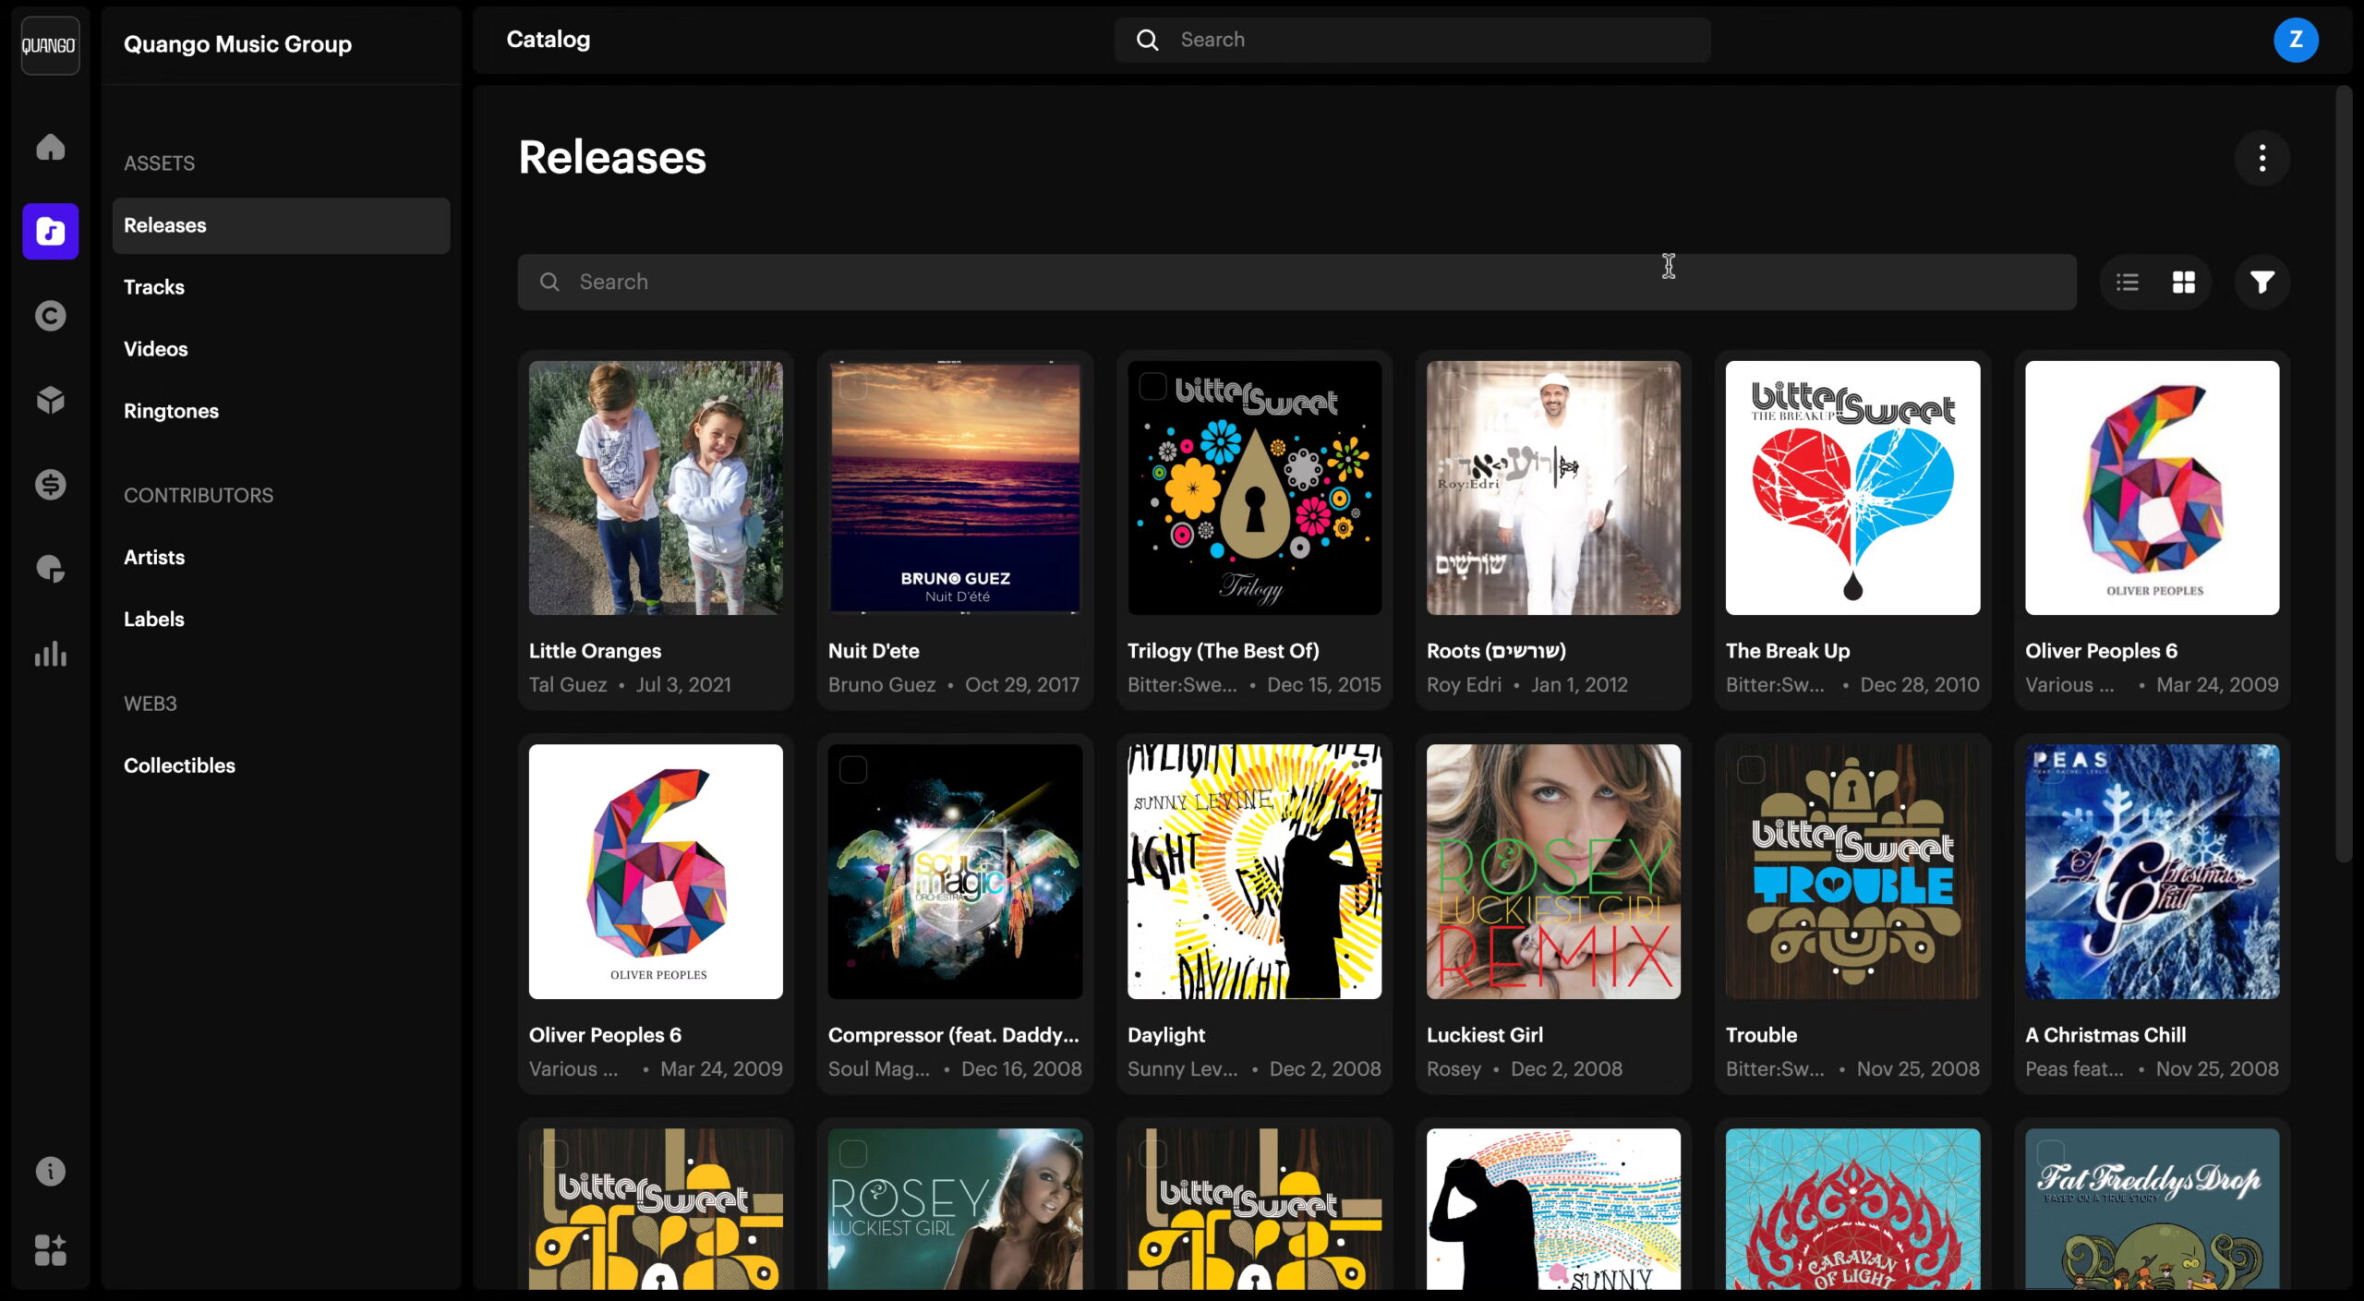
Task: Open Artists under Contributors
Action: click(x=154, y=557)
